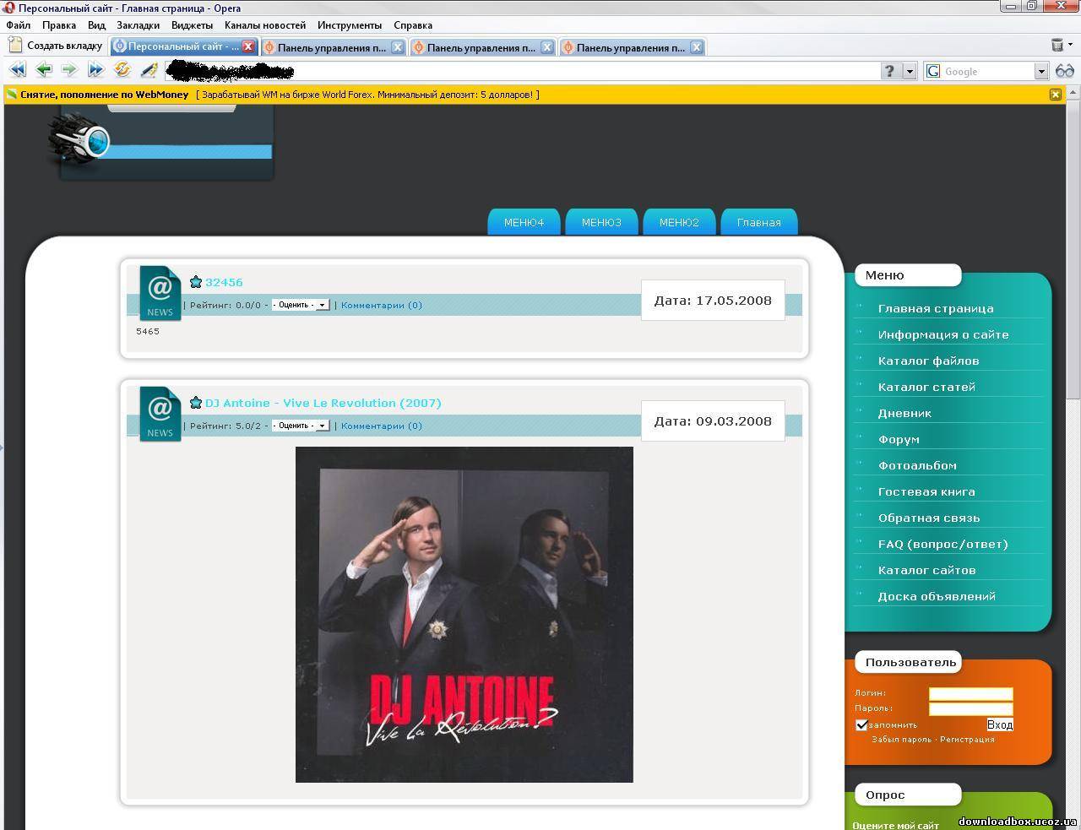Click the Rewind navigation icon

click(x=17, y=70)
